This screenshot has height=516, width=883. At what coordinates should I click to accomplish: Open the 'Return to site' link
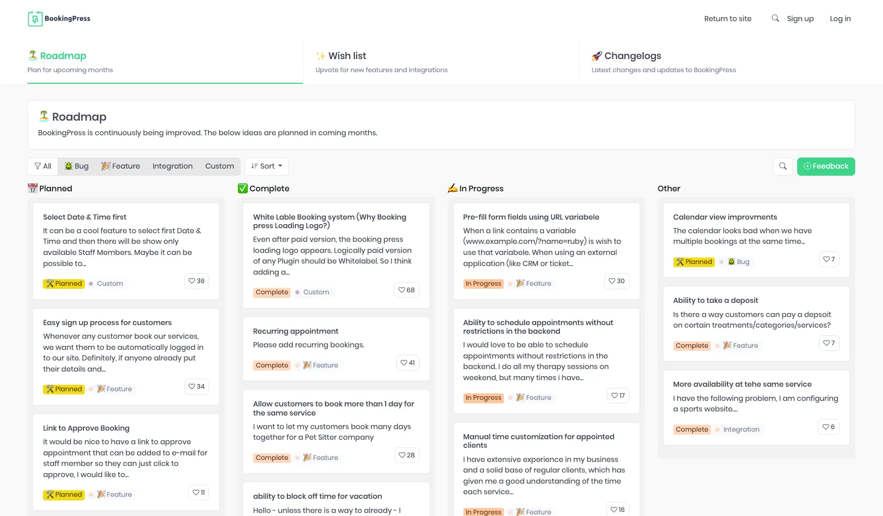(728, 18)
